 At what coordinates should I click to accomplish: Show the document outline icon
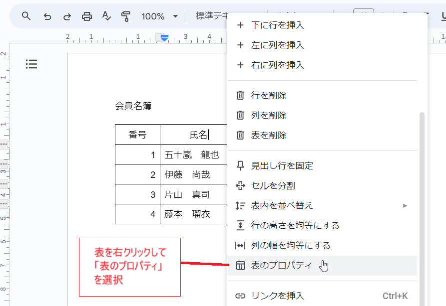[31, 64]
